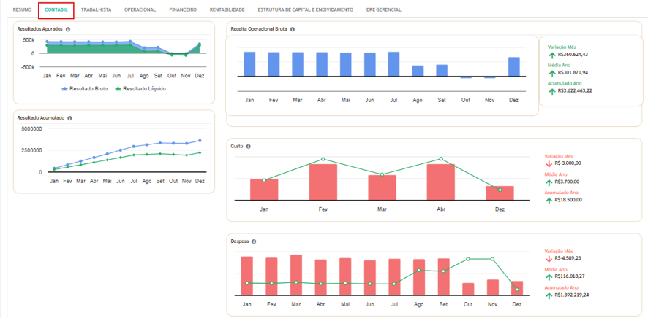Click info icon beside Resultado Acumulado

69,118
